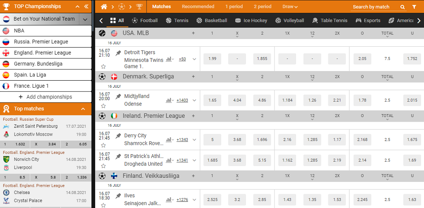This screenshot has width=424, height=208.
Task: Open statistics chart for Ilves match
Action: pos(169,200)
